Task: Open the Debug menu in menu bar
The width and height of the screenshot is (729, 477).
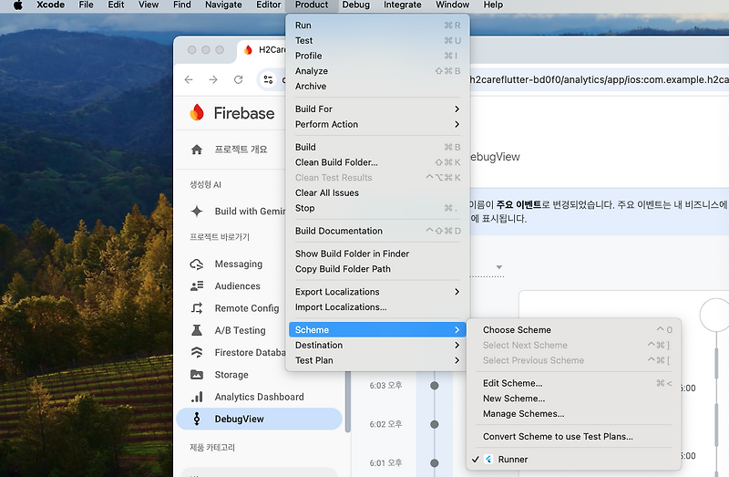Action: [x=355, y=5]
